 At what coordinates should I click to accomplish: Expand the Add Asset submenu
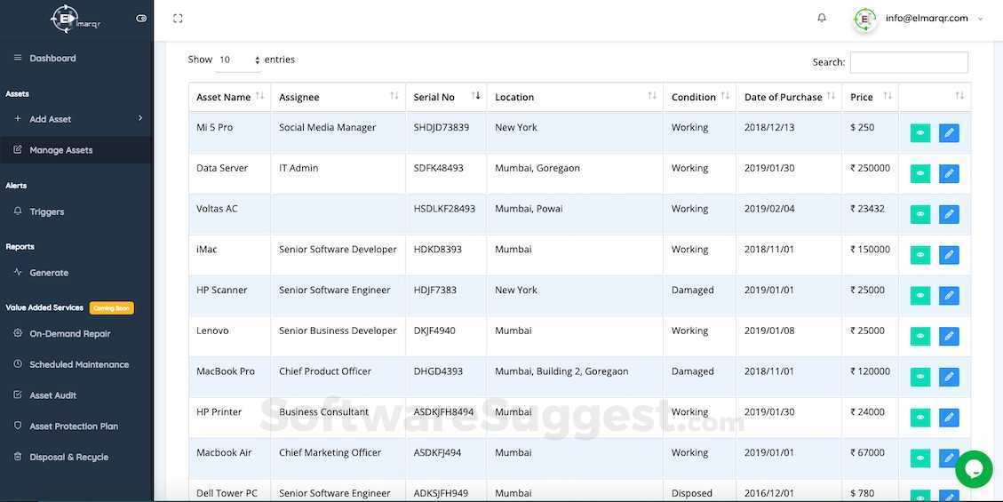76,119
